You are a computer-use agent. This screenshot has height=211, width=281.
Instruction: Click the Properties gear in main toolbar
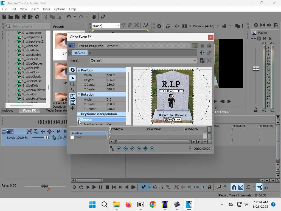point(37,17)
